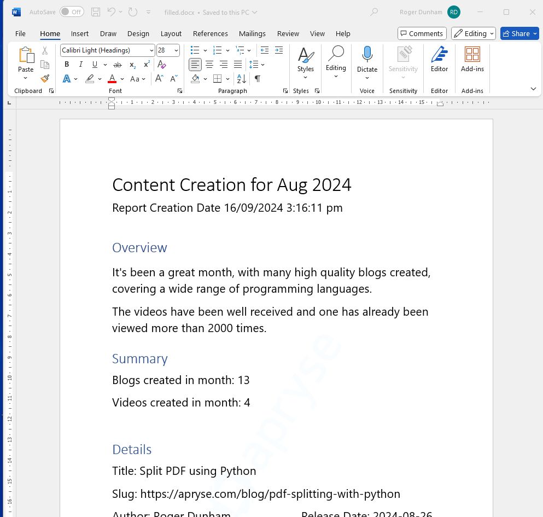
Task: Expand numbered list options arrow
Action: (x=227, y=50)
